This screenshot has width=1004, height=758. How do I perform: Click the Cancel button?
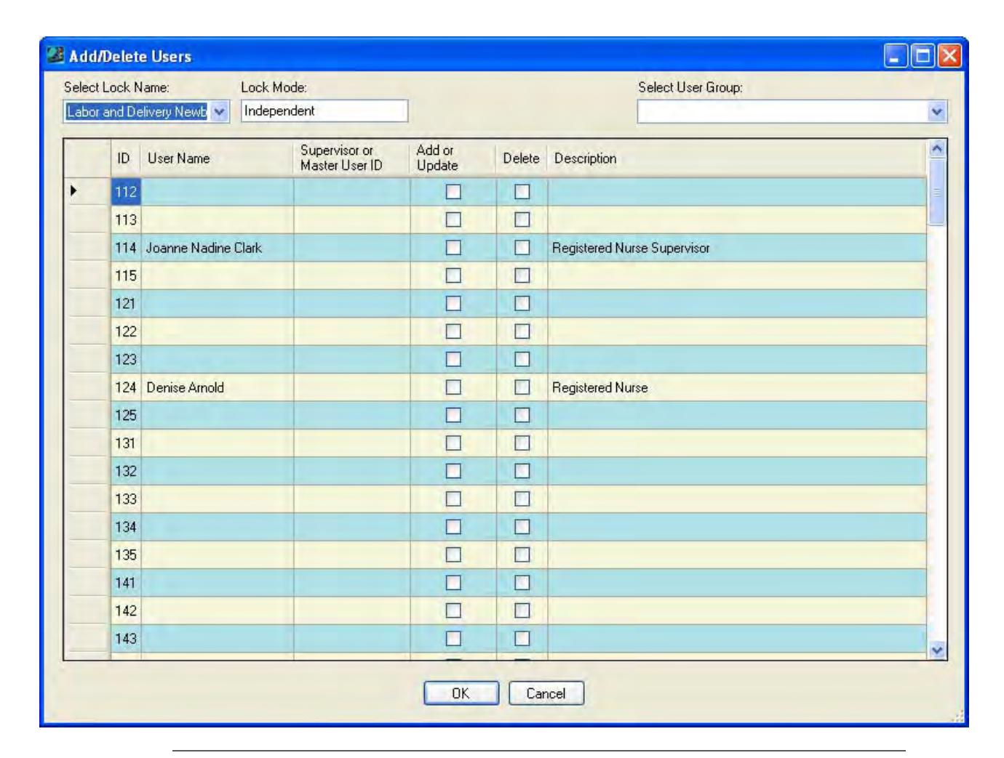point(546,693)
